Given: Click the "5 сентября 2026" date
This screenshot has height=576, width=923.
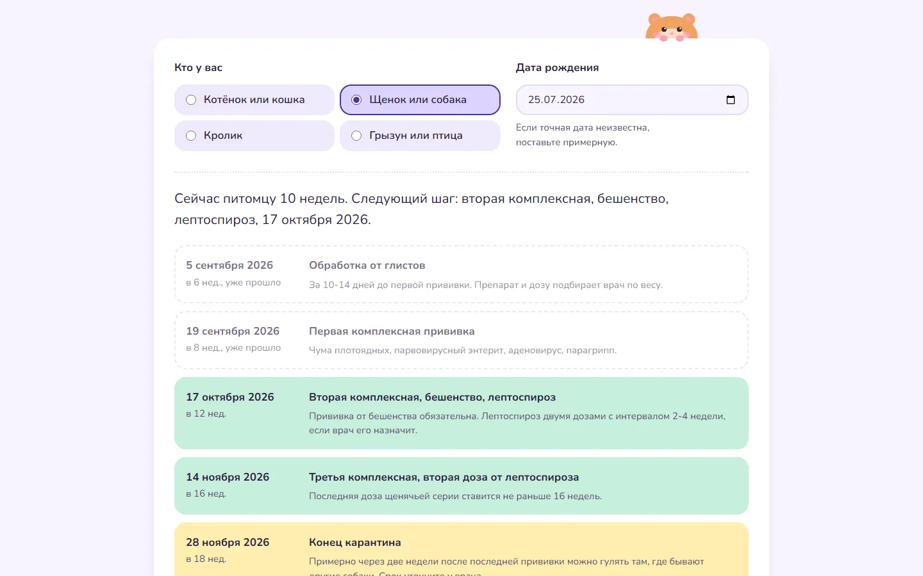Looking at the screenshot, I should 229,265.
